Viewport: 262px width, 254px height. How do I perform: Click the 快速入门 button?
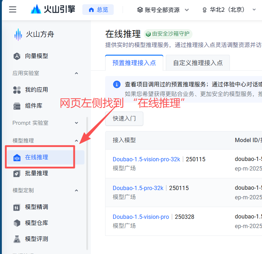124,119
